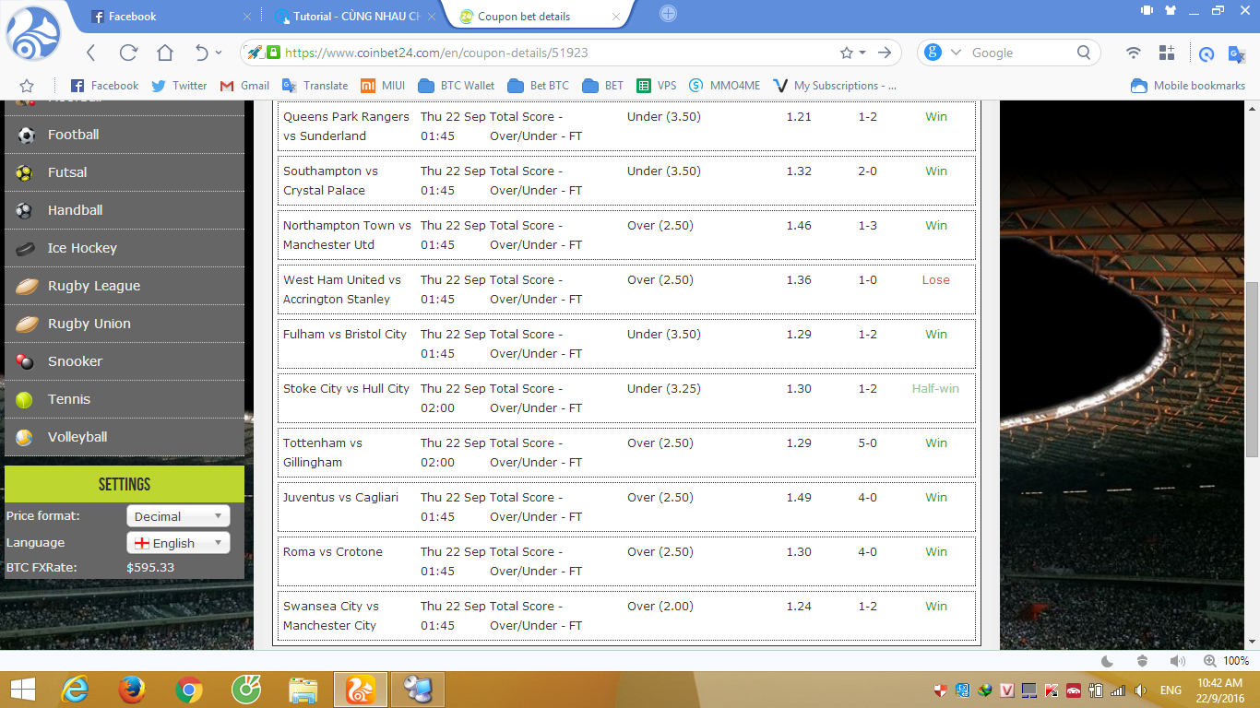The height and width of the screenshot is (708, 1260).
Task: Open the Language English dropdown
Action: [178, 543]
